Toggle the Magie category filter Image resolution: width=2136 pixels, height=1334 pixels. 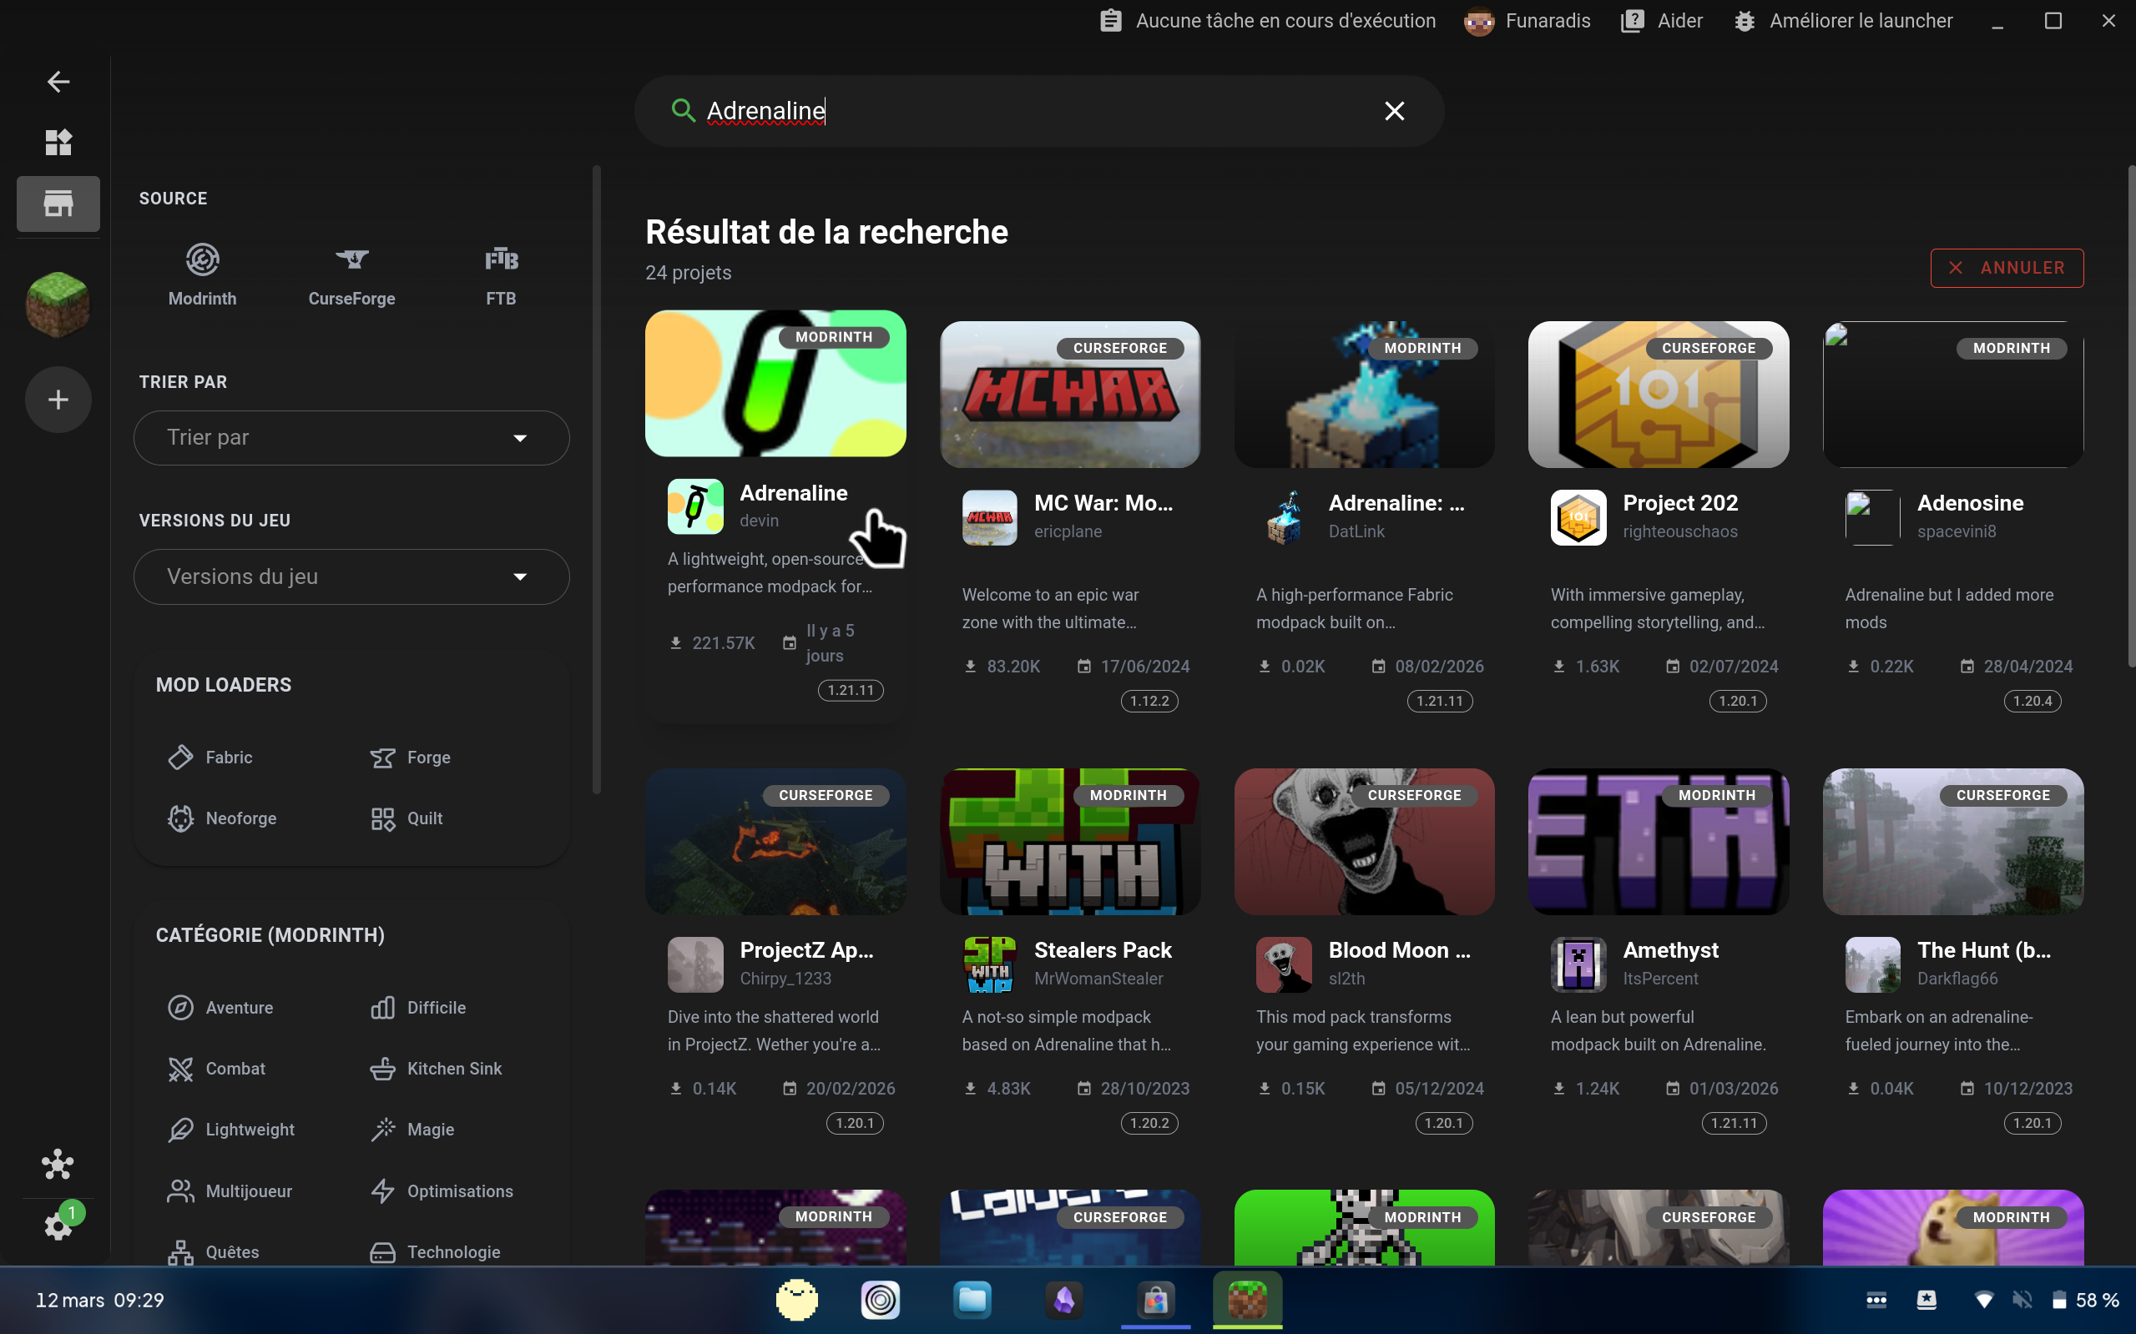tap(412, 1130)
